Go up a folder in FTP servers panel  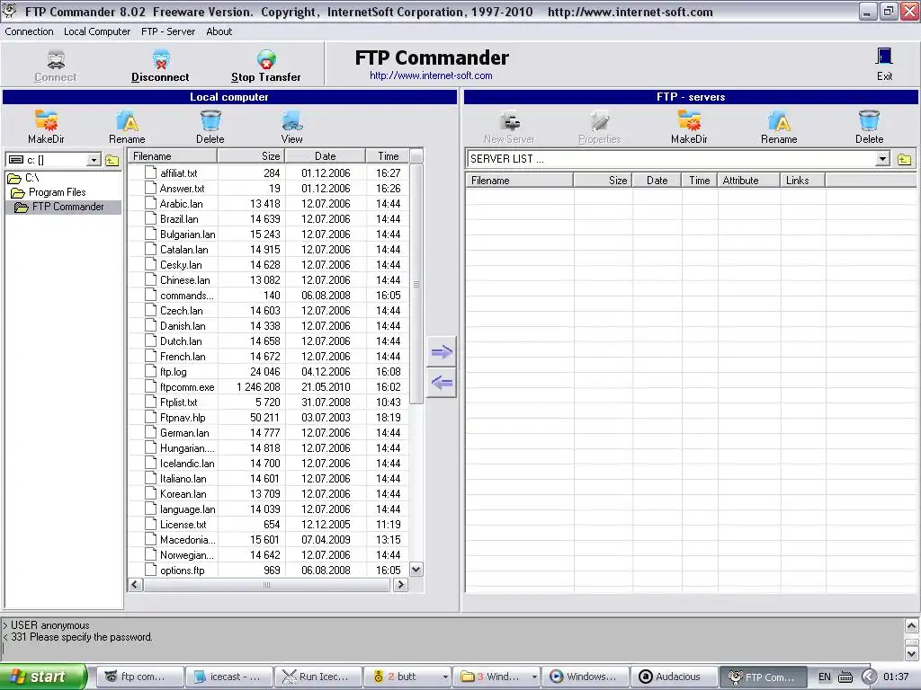pos(905,159)
